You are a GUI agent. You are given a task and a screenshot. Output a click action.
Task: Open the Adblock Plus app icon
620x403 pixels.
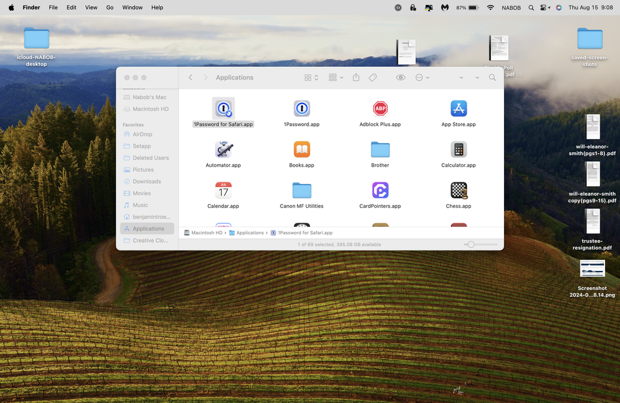click(380, 109)
